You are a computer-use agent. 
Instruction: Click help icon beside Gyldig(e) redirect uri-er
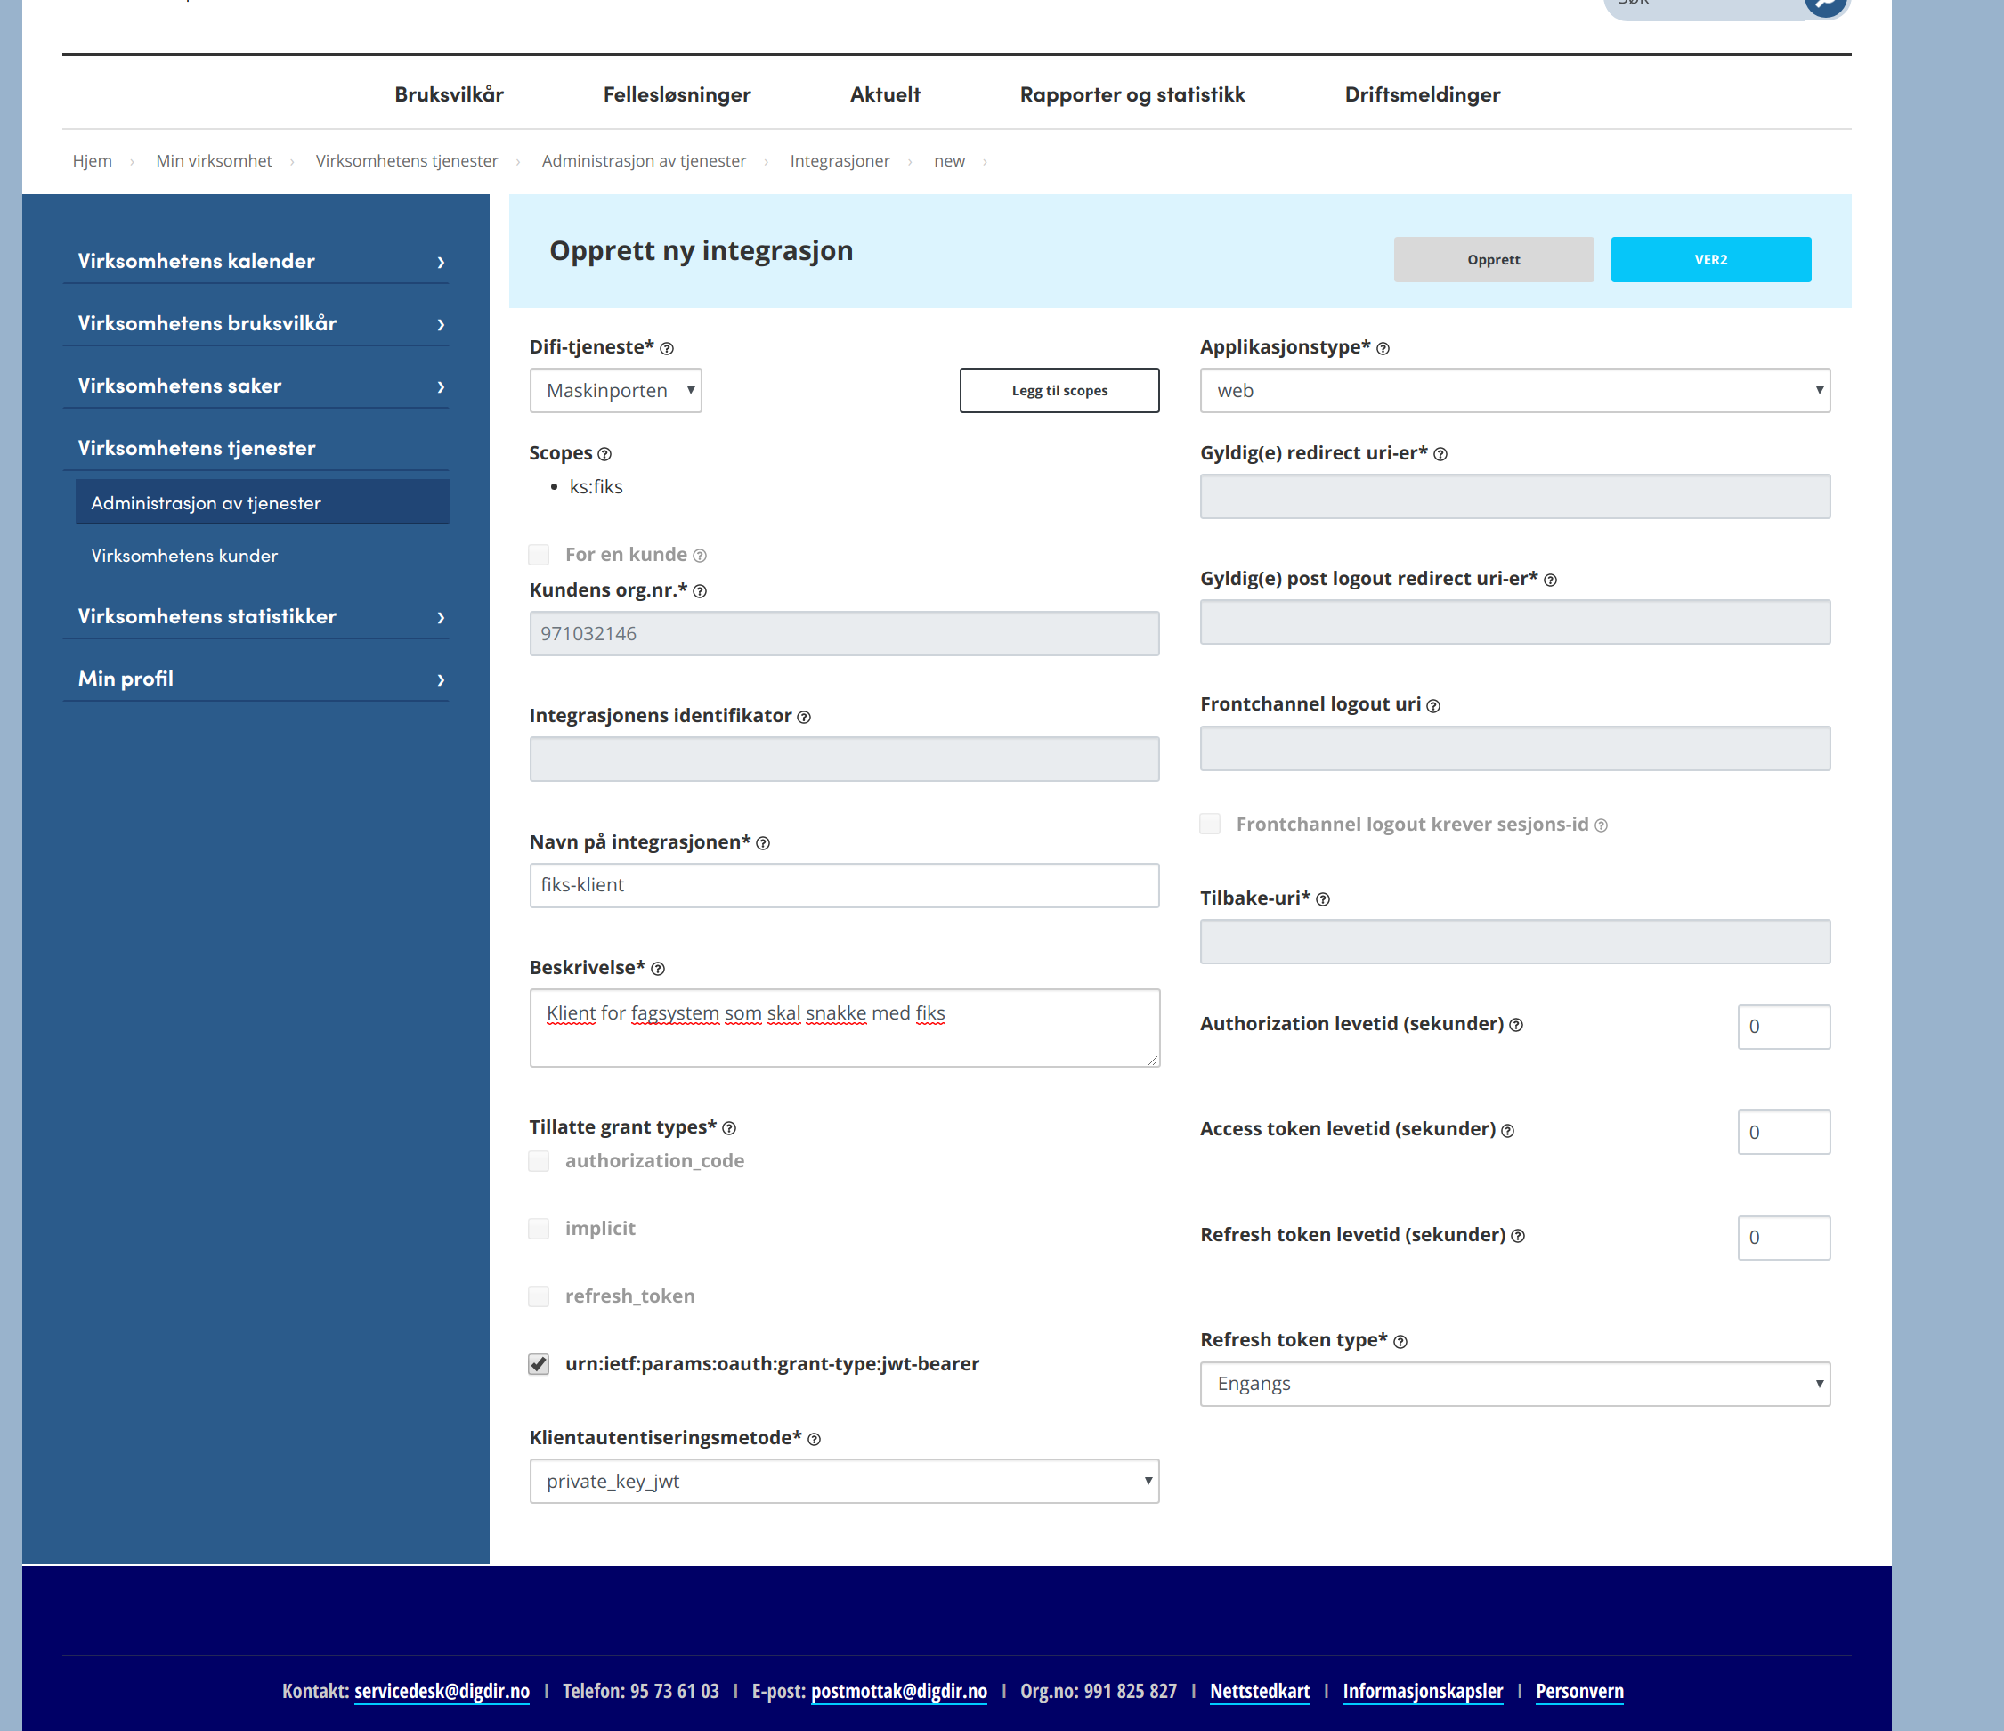(x=1440, y=455)
